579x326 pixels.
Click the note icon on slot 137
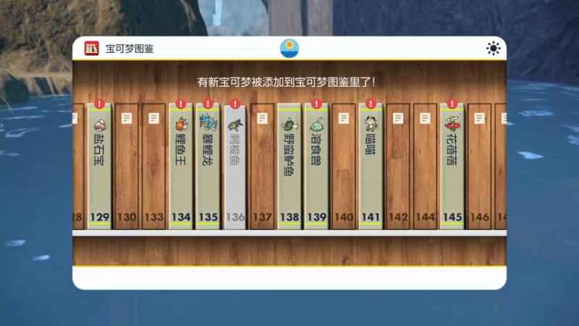tap(262, 118)
